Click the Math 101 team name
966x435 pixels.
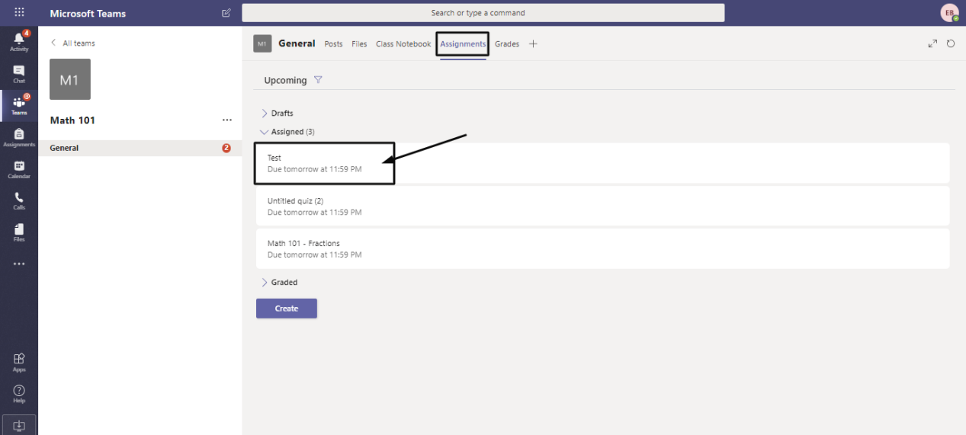tap(72, 120)
